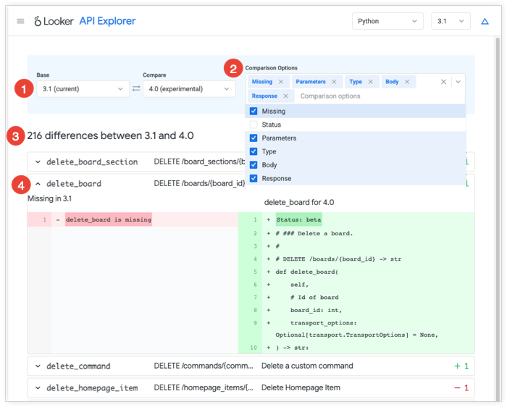This screenshot has height=407, width=507.
Task: Open the Base 3.1 (current) dropdown
Action: (82, 89)
